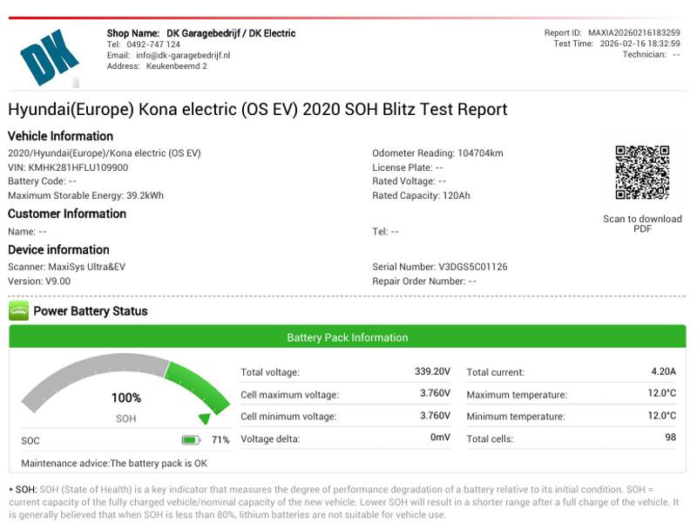Click the 'Scan to download PDF' caption
This screenshot has width=697, height=523.
pyautogui.click(x=642, y=224)
